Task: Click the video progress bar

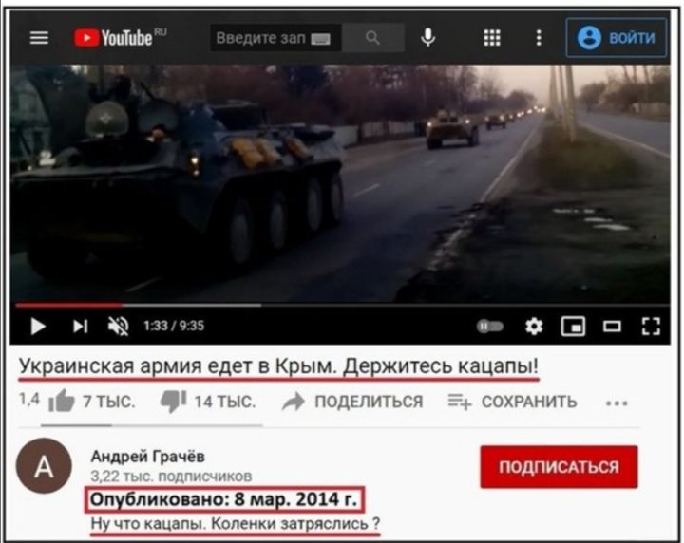Action: click(x=342, y=305)
